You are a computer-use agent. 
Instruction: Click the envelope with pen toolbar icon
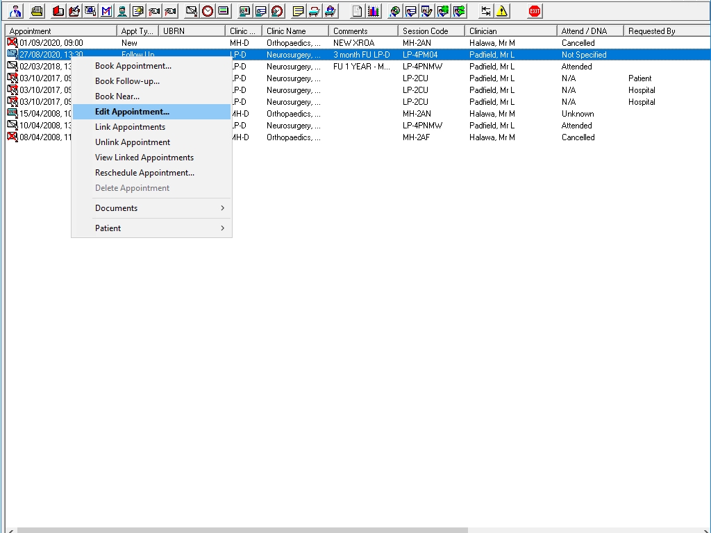[x=192, y=11]
